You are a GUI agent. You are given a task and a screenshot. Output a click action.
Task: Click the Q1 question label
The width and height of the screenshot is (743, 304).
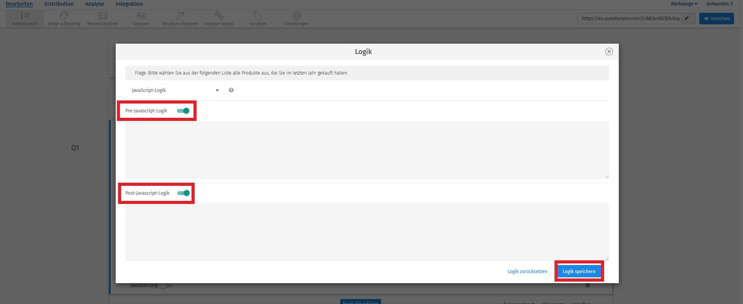tap(75, 148)
